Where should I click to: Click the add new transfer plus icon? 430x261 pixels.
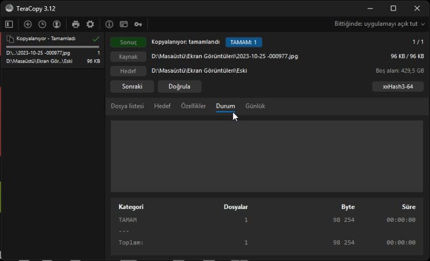[28, 24]
